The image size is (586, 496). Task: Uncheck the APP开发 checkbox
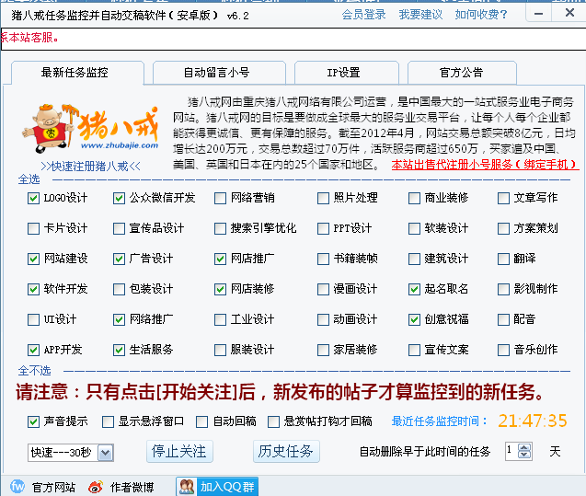click(x=33, y=350)
